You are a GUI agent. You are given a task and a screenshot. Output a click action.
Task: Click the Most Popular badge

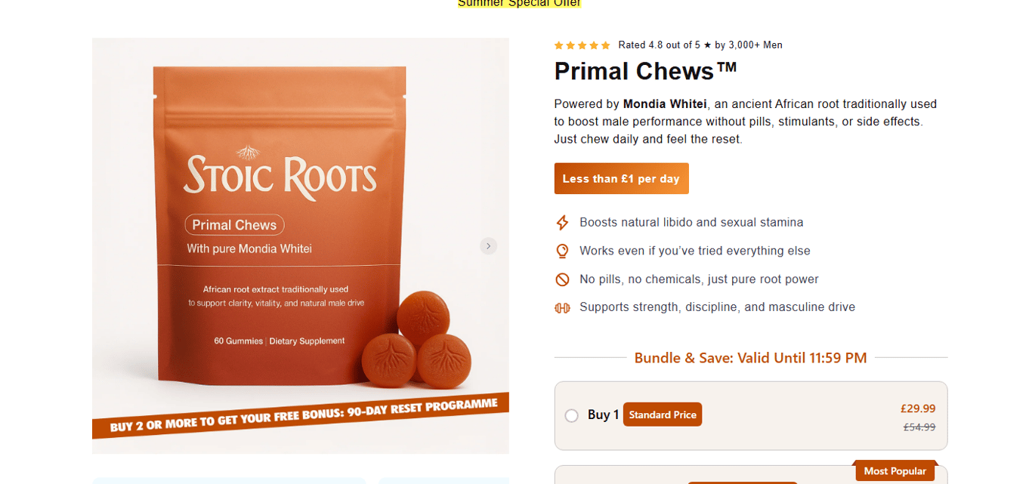click(x=895, y=470)
